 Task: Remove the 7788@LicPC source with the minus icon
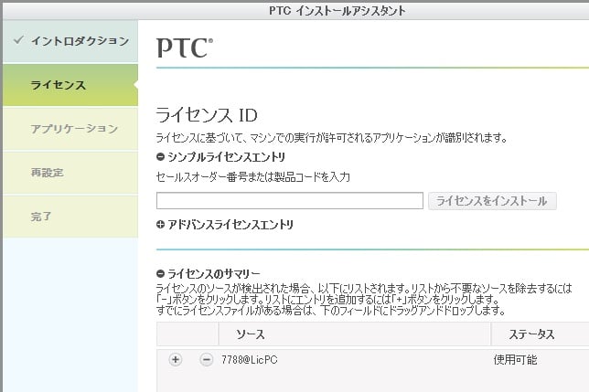(206, 359)
